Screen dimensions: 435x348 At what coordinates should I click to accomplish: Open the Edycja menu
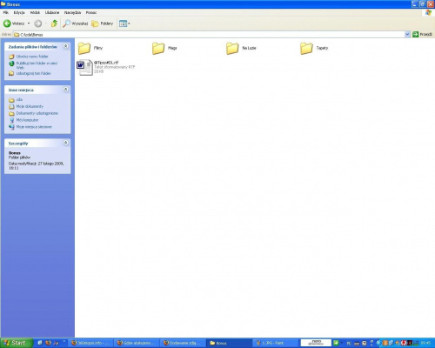[x=19, y=12]
